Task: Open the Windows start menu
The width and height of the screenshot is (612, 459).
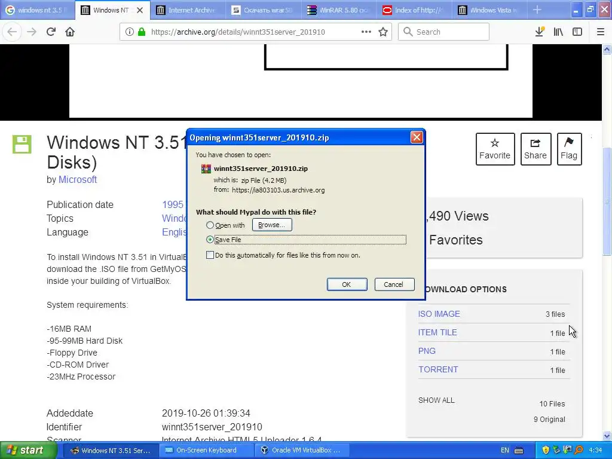Action: 29,451
